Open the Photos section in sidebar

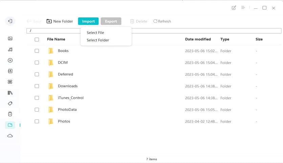[x=10, y=39]
